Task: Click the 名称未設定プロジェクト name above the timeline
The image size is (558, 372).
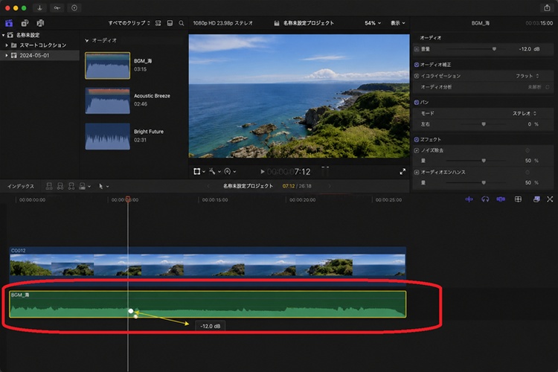Action: pos(248,186)
